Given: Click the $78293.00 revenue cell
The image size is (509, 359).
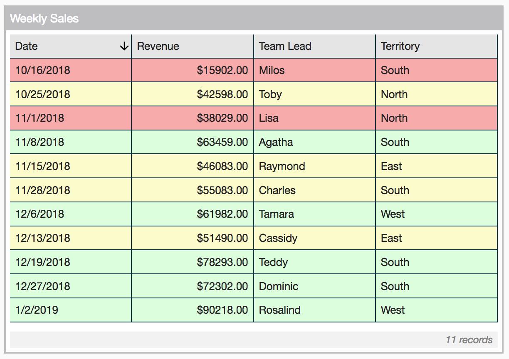Looking at the screenshot, I should coord(222,262).
